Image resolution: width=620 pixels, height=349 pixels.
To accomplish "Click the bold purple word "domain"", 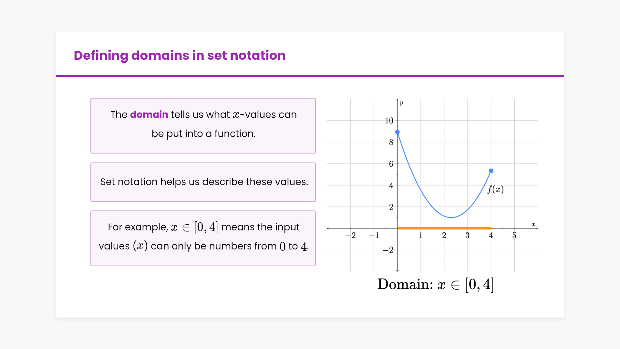I will (149, 115).
